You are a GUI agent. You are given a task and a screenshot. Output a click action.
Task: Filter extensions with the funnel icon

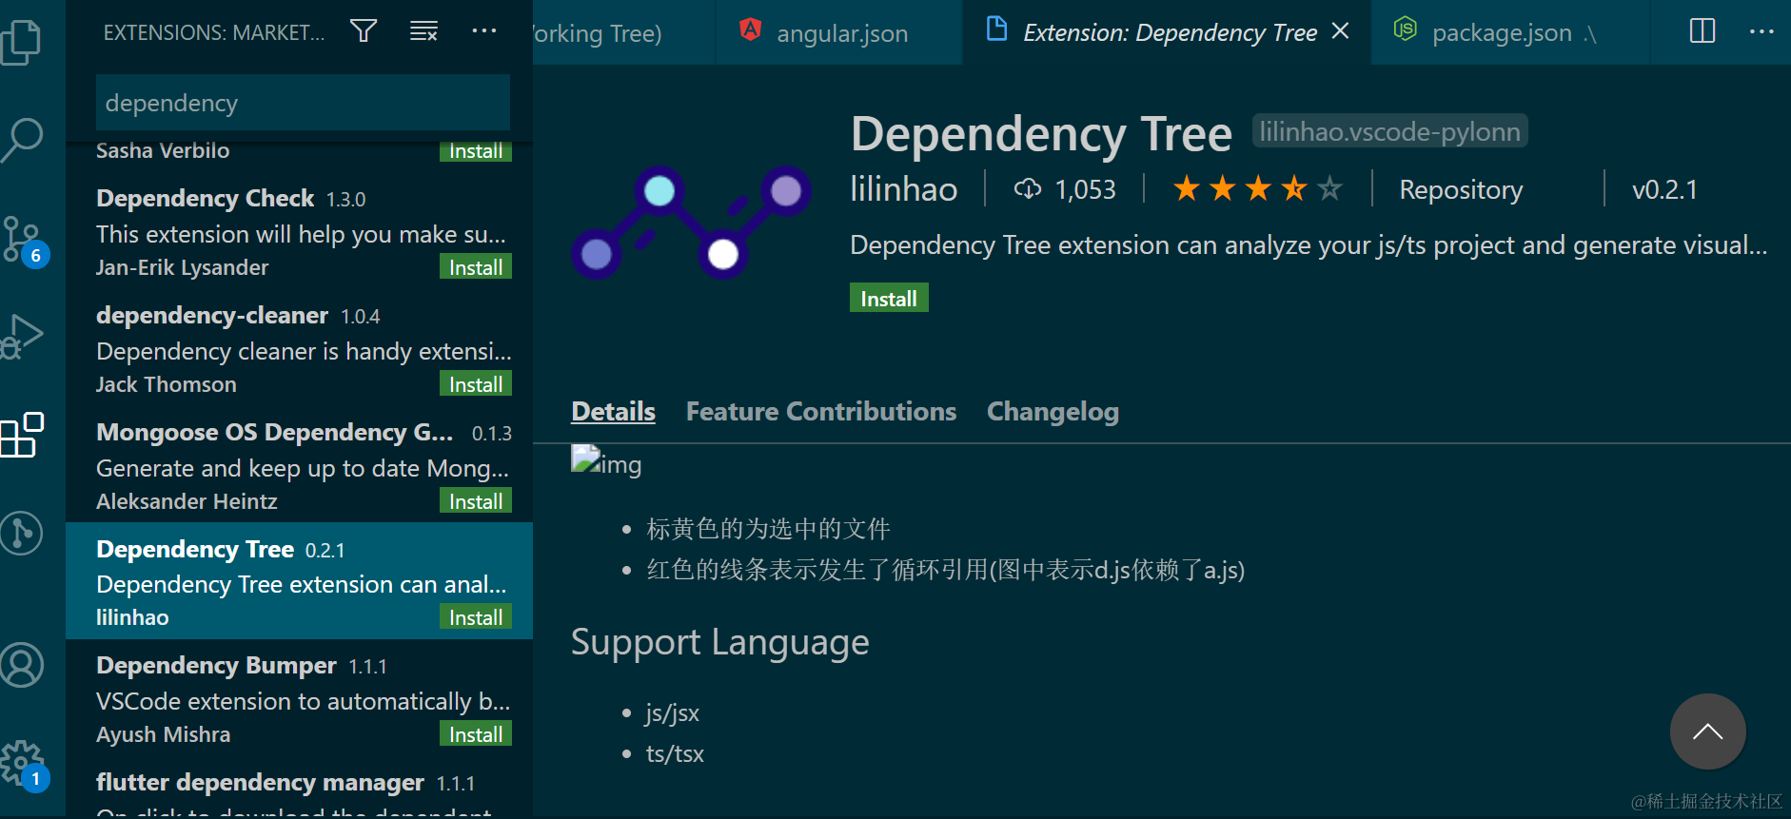point(364,31)
